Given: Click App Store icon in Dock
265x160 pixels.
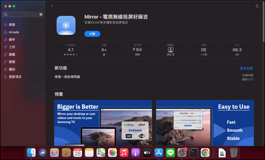Looking at the screenshot, I should [159, 153].
